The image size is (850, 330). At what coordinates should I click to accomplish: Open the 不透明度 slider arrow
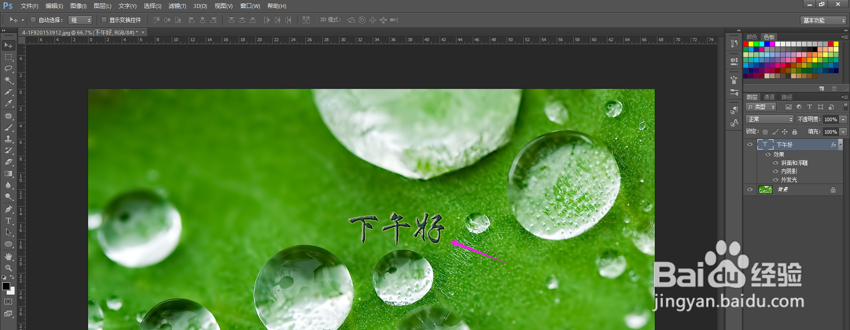tap(843, 119)
